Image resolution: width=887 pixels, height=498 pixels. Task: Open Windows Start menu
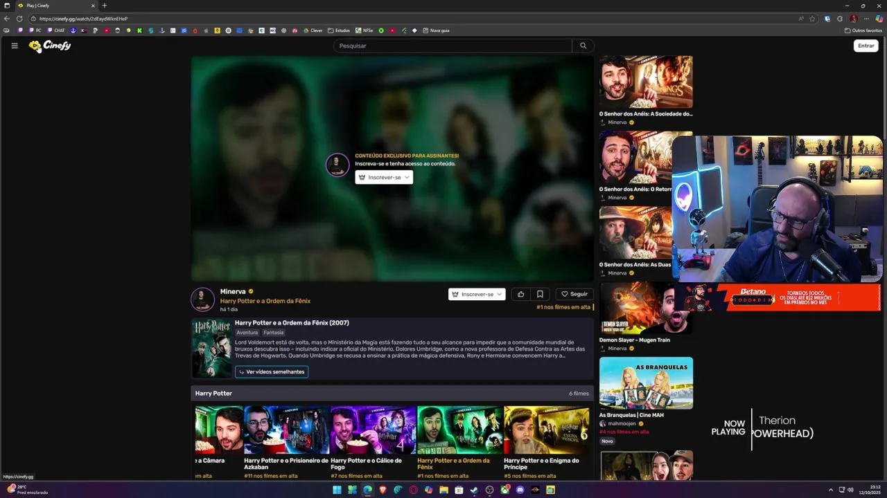pos(337,490)
